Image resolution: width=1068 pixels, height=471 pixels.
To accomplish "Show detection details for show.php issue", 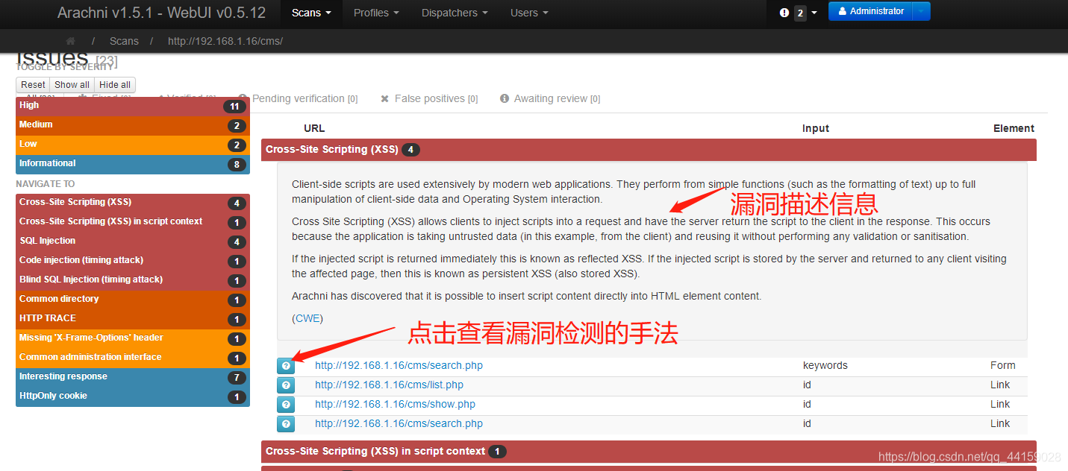I will (286, 405).
